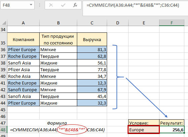This screenshot has width=188, height=137.
Task: Click inside the formula bar text
Action: 133,5
